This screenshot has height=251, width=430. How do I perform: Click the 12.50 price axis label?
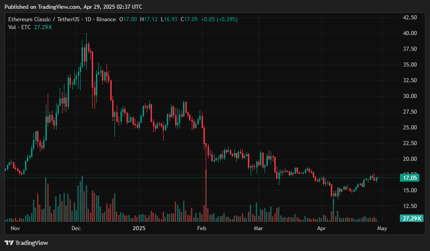tap(410, 206)
